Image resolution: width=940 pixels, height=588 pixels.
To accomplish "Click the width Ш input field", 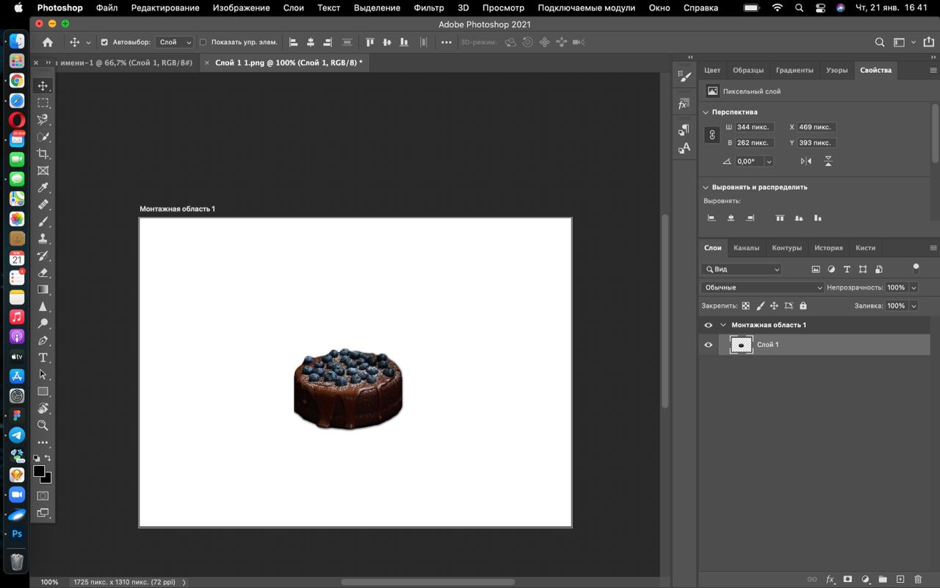I will [x=754, y=127].
